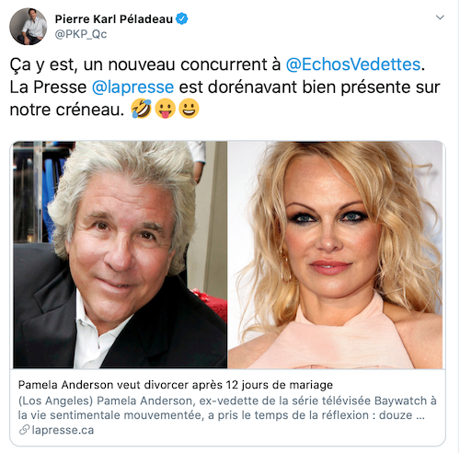This screenshot has height=453, width=460.
Task: Open the tweet options chevron menu
Action: tap(440, 17)
